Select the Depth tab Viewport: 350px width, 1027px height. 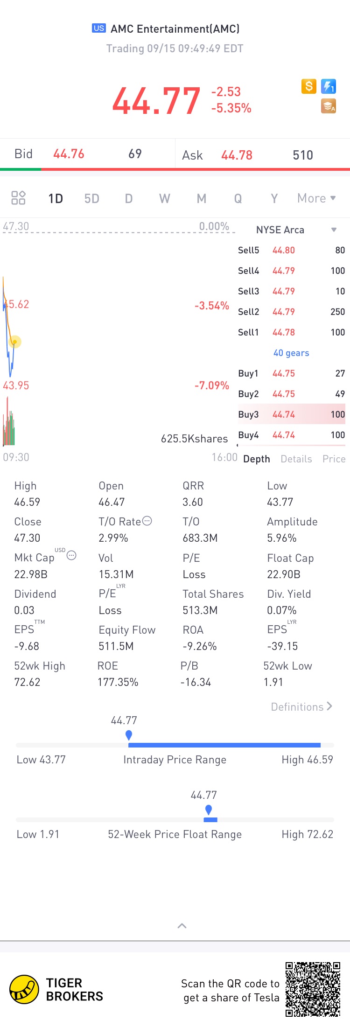point(257,459)
